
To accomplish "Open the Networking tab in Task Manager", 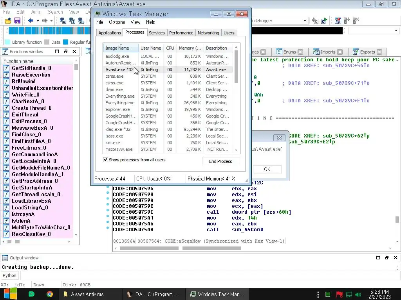I will 208,33.
